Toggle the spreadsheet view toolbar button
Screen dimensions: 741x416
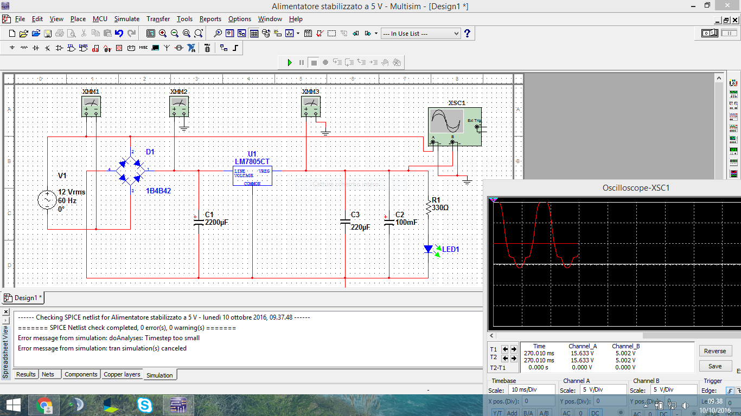point(254,34)
